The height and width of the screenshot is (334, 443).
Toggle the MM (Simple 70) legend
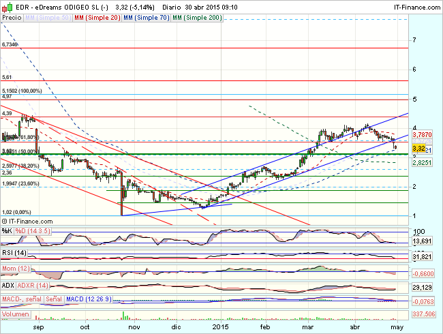pyautogui.click(x=147, y=18)
